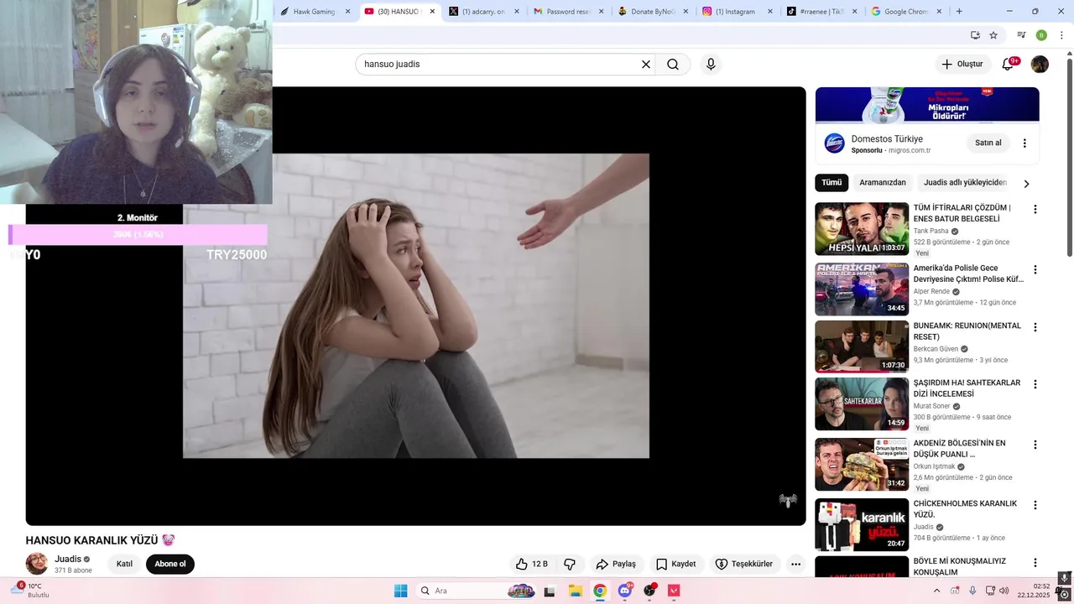
Task: Open Discord taskbar icon
Action: click(x=624, y=591)
